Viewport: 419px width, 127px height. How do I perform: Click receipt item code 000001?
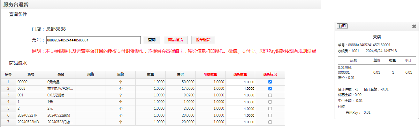pos(344,72)
